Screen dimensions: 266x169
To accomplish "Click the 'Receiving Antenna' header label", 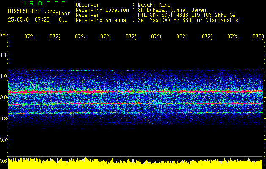I will pos(101,20).
